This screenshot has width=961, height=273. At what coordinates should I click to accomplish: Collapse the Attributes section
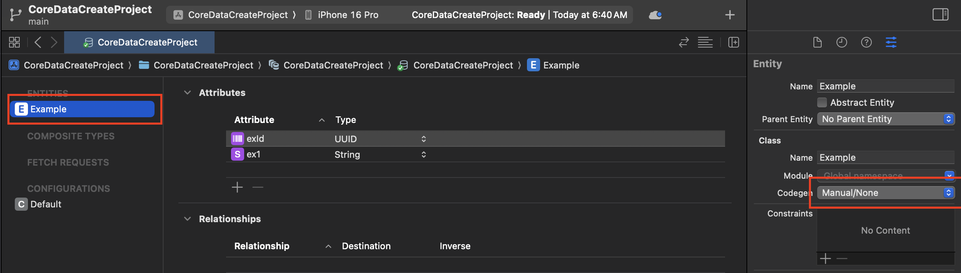[187, 93]
